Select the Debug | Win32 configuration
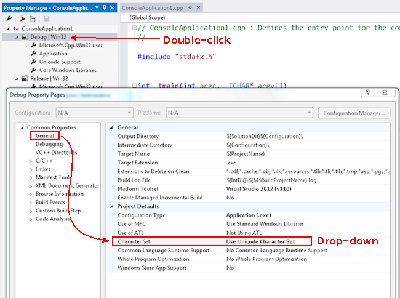The image size is (400, 298). pos(48,37)
